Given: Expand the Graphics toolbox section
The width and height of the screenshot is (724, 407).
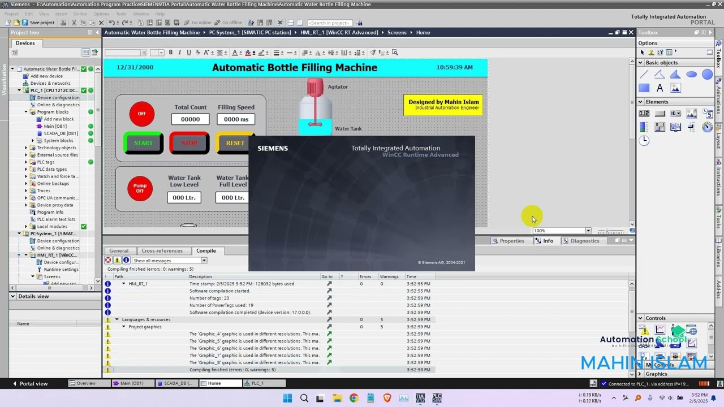Looking at the screenshot, I should pyautogui.click(x=641, y=374).
